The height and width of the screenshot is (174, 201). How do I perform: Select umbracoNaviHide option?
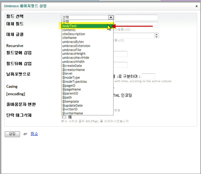click(x=87, y=58)
